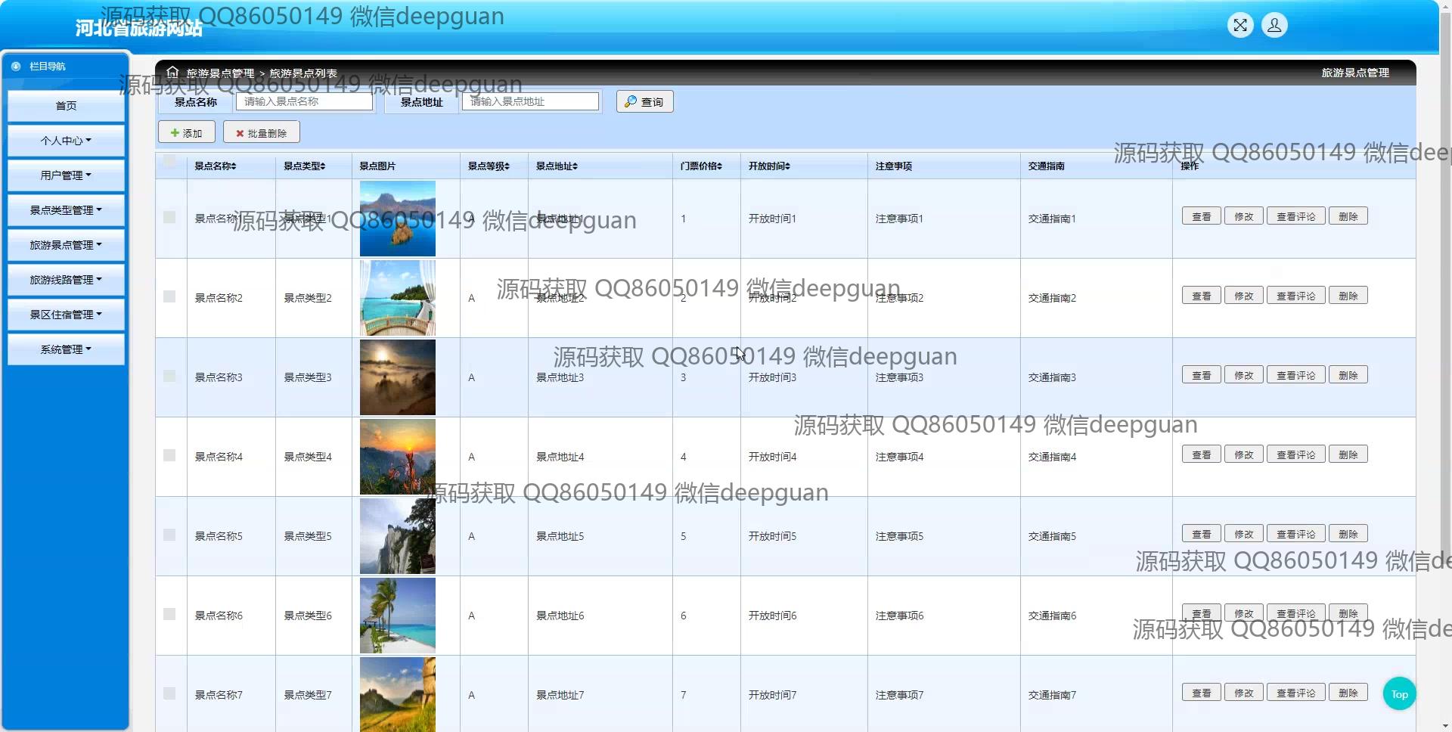This screenshot has height=732, width=1452.
Task: Sort by 门票价格 column arrow
Action: (719, 166)
